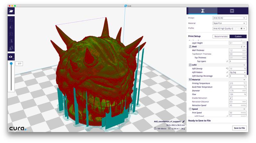Switch Print Setup to Custom mode
Screen dimensions: 256x143
pos(238,36)
